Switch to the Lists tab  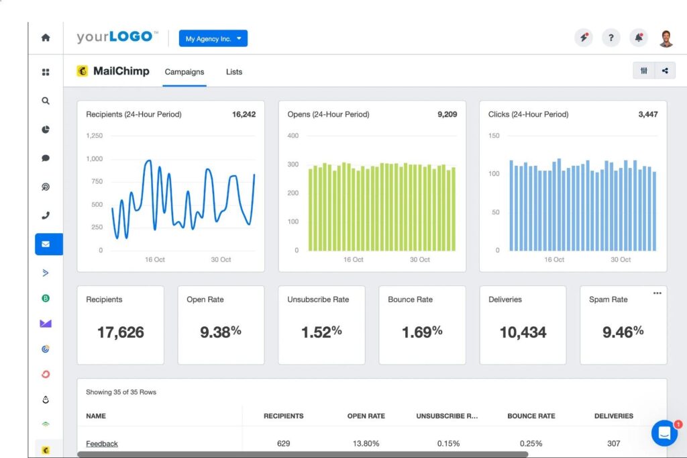pos(234,72)
